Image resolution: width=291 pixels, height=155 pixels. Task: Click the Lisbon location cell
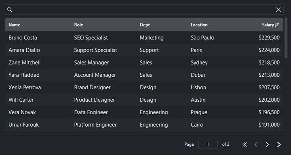[x=198, y=87]
